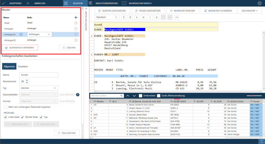
Task: Open settings gear in top bar
Action: 259,3
